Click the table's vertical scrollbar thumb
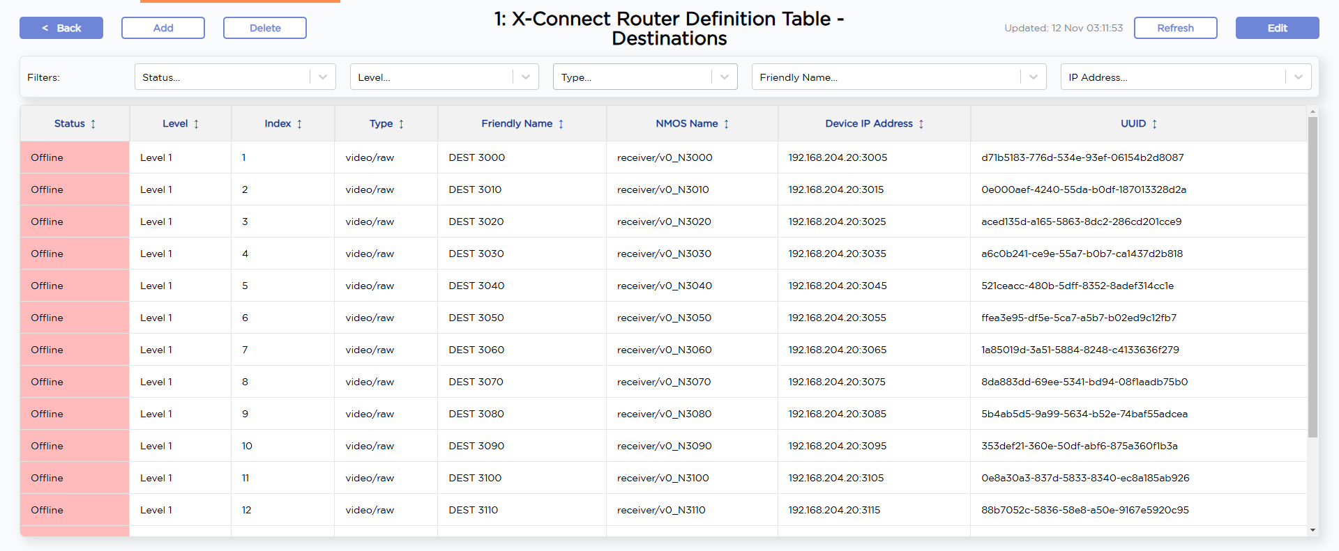Image resolution: width=1339 pixels, height=551 pixels. point(1312,277)
